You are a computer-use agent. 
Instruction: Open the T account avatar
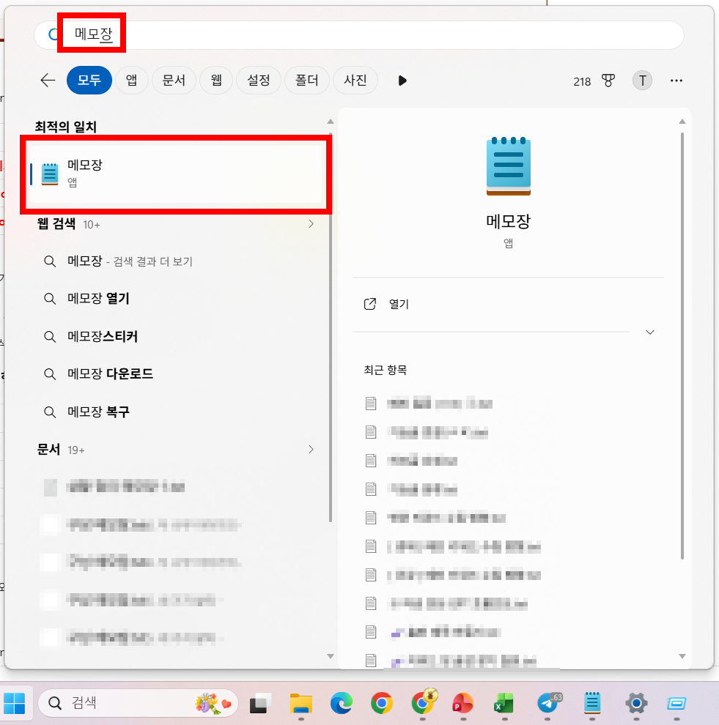click(642, 81)
